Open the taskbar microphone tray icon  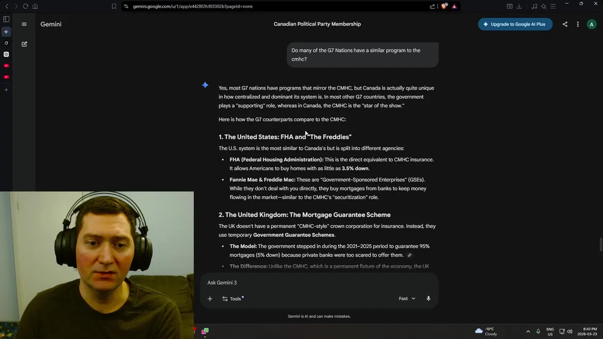click(x=538, y=331)
